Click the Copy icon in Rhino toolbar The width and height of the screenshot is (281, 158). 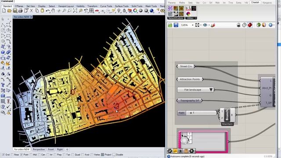pyautogui.click(x=37, y=11)
